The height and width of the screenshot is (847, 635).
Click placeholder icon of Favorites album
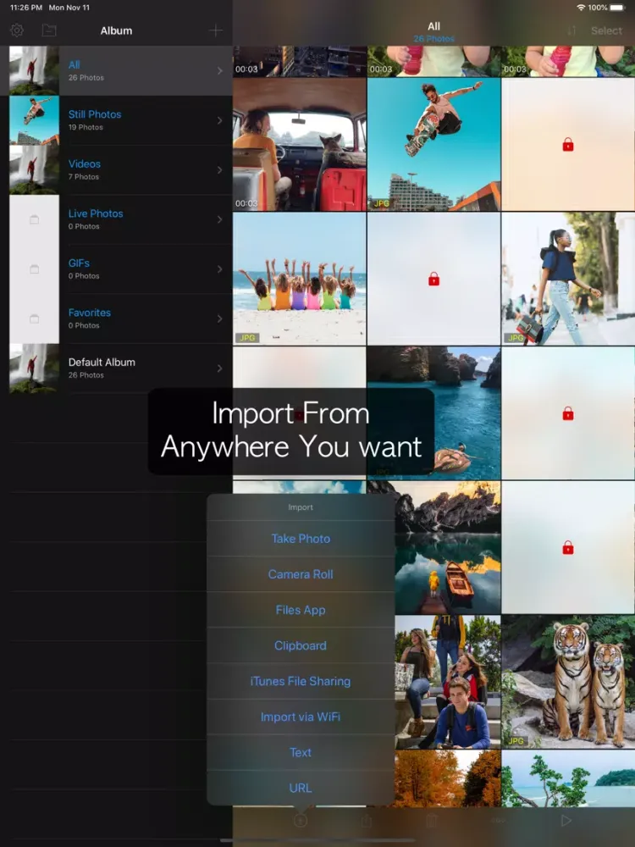34,318
